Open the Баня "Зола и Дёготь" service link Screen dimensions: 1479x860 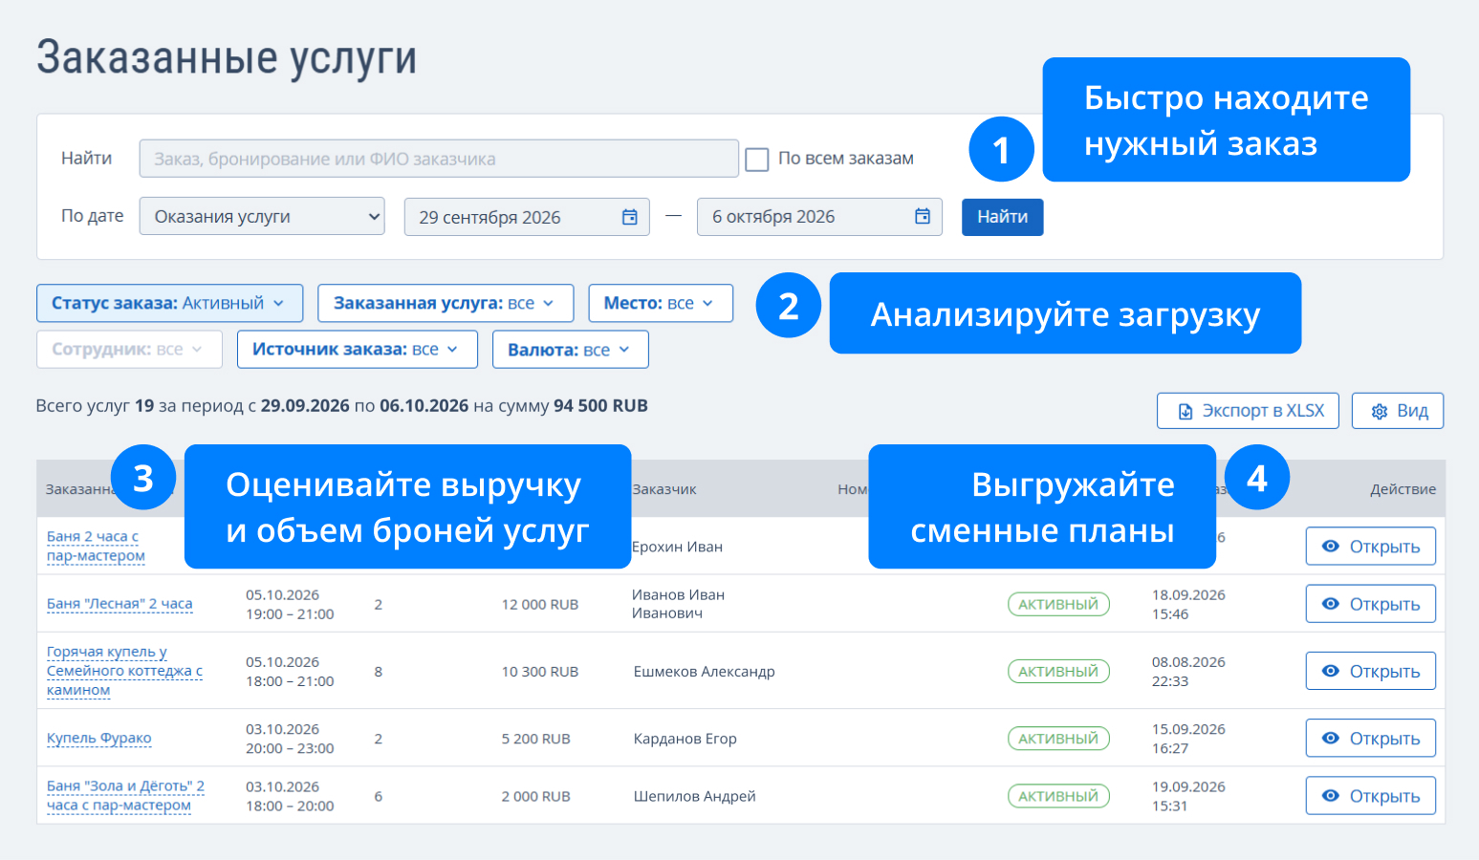tap(125, 796)
